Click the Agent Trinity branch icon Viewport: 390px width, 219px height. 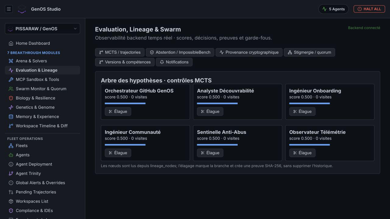(x=11, y=173)
